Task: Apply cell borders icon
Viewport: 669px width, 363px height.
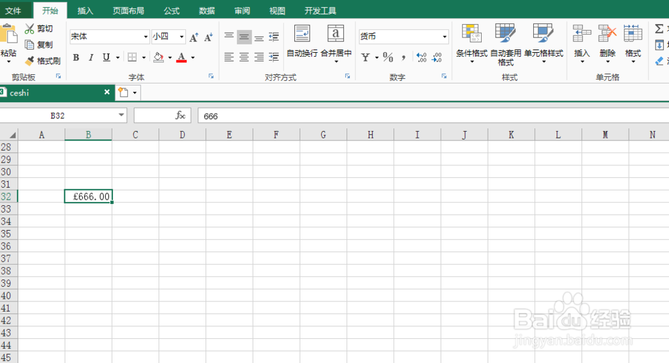Action: 132,57
